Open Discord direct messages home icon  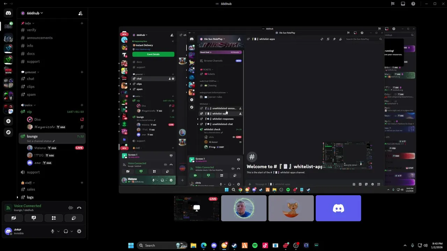(8, 13)
